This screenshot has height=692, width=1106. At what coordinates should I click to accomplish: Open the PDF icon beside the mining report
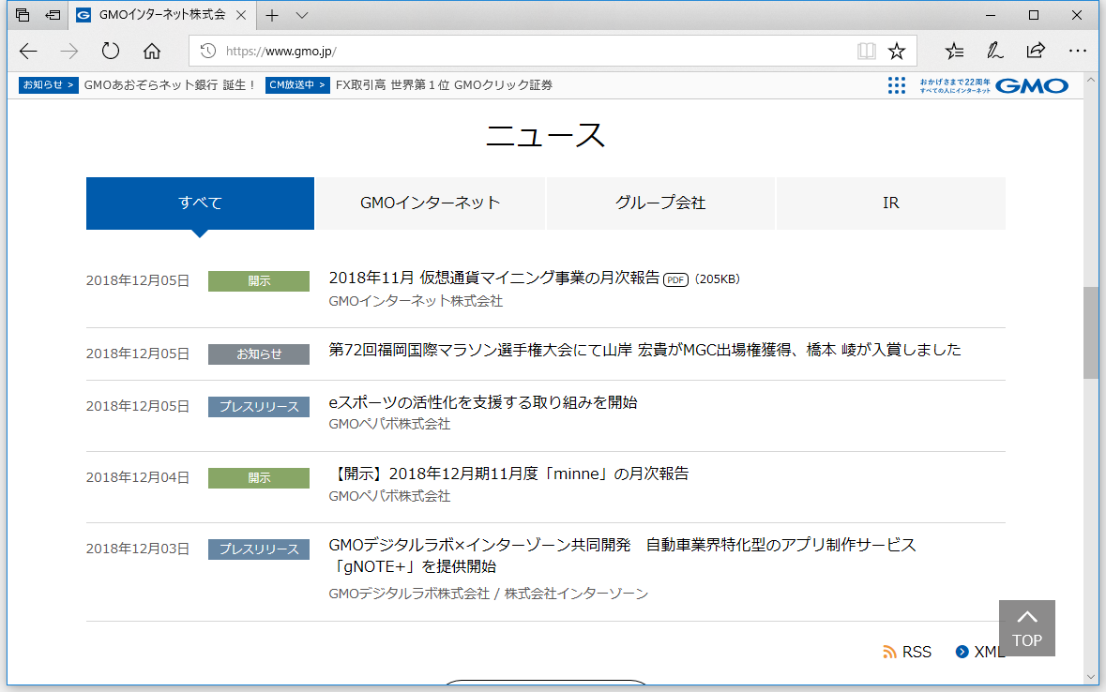pyautogui.click(x=674, y=278)
